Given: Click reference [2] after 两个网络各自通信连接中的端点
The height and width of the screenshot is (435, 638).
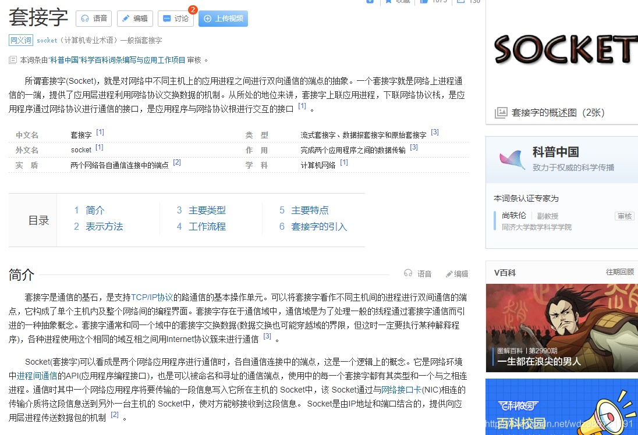Looking at the screenshot, I should click(x=176, y=162).
